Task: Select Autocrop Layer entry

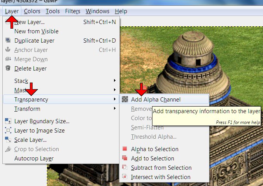Action: (34, 158)
